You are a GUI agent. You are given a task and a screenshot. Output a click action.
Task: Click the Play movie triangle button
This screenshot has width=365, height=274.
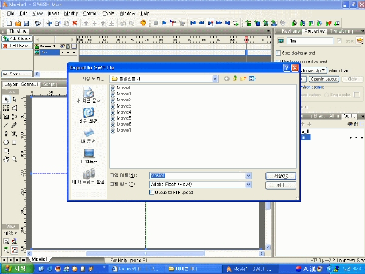coord(164,23)
